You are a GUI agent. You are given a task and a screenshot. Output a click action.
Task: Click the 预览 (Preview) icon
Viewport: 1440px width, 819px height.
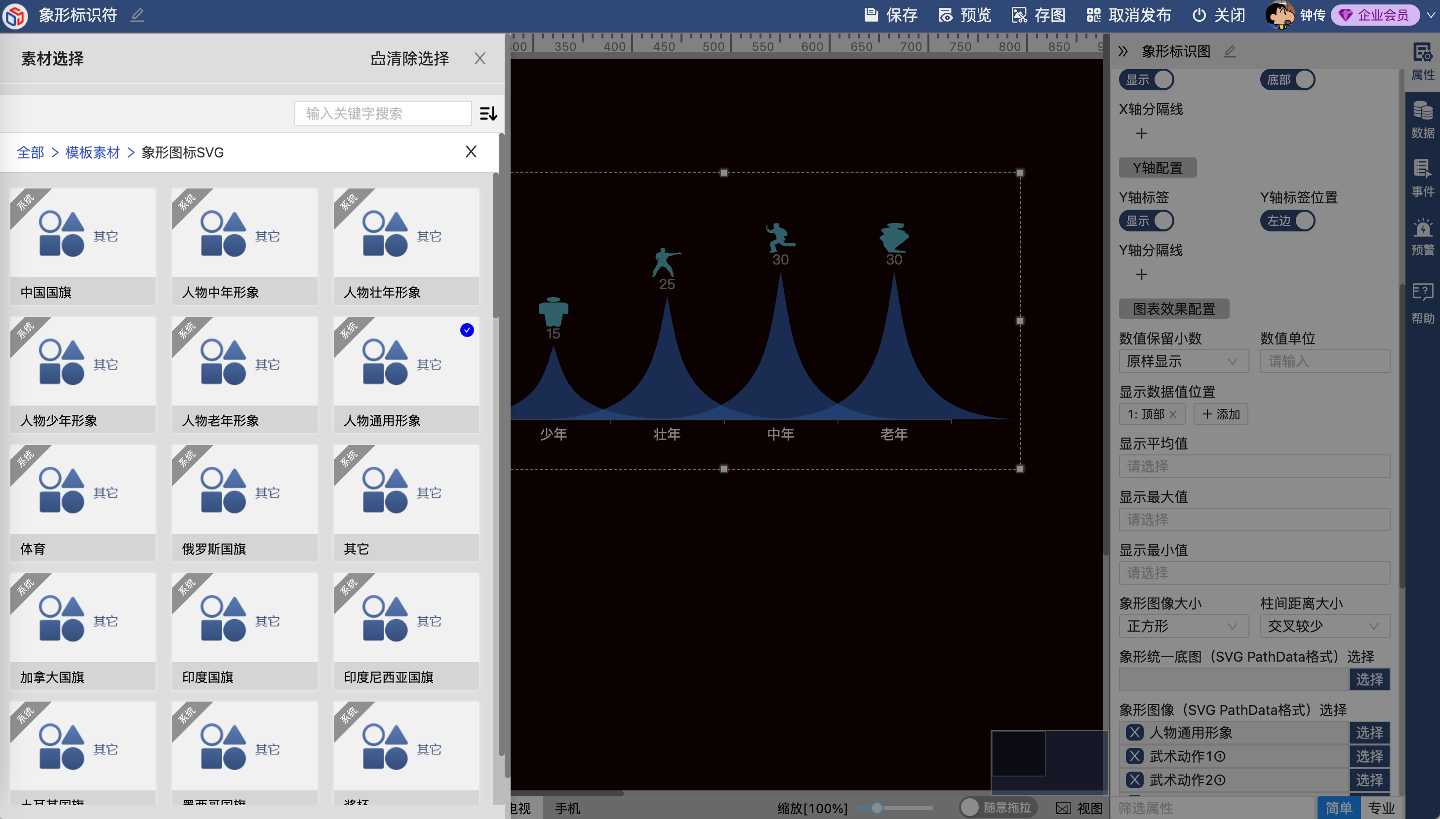point(949,15)
